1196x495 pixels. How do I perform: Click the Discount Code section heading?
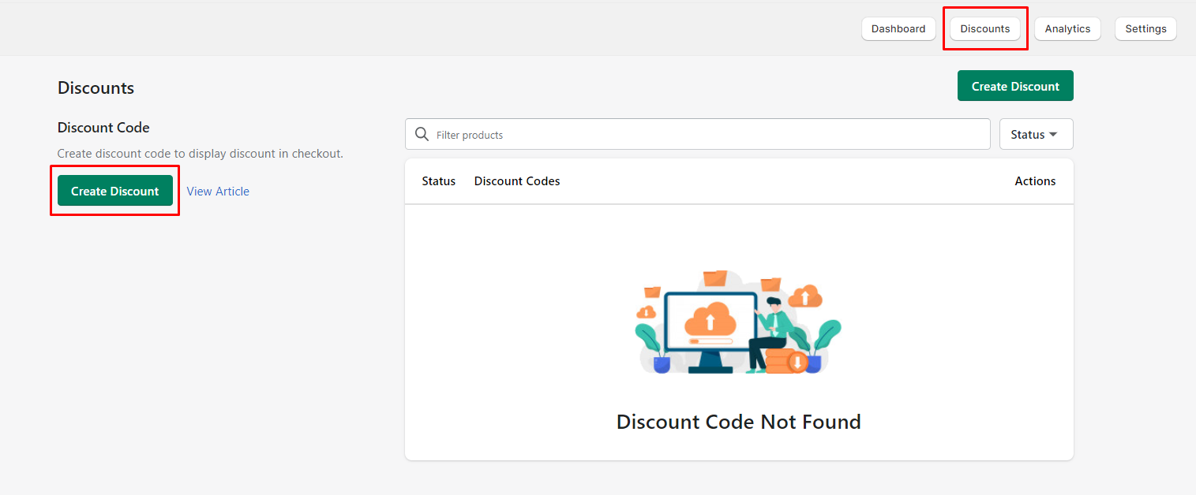103,127
